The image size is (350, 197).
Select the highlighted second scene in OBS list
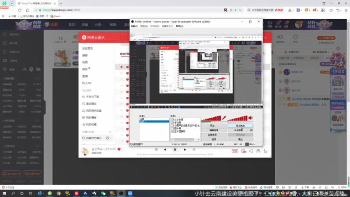pos(154,122)
